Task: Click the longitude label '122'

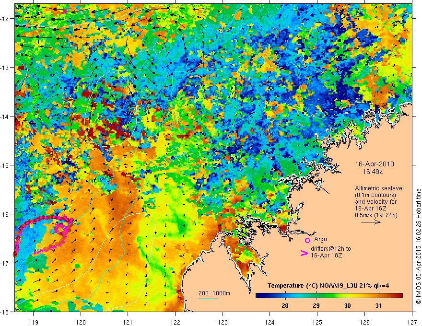Action: [175, 322]
